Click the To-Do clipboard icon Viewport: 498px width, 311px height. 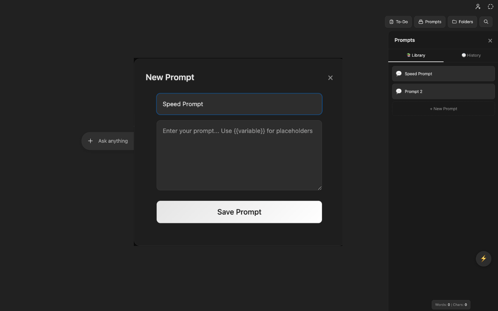pyautogui.click(x=391, y=22)
